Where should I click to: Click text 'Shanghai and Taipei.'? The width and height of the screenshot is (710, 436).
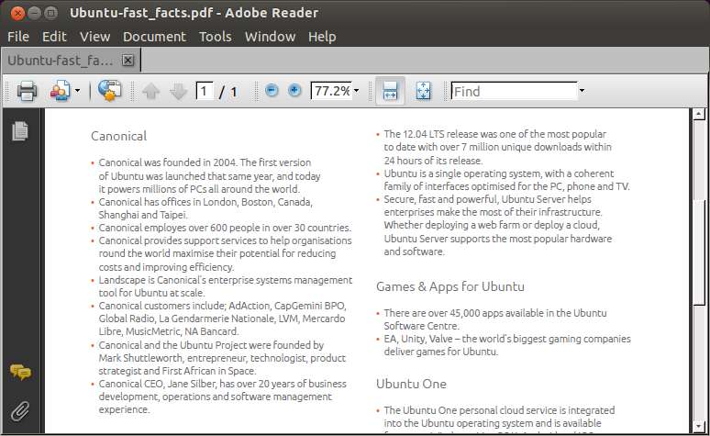click(x=143, y=215)
